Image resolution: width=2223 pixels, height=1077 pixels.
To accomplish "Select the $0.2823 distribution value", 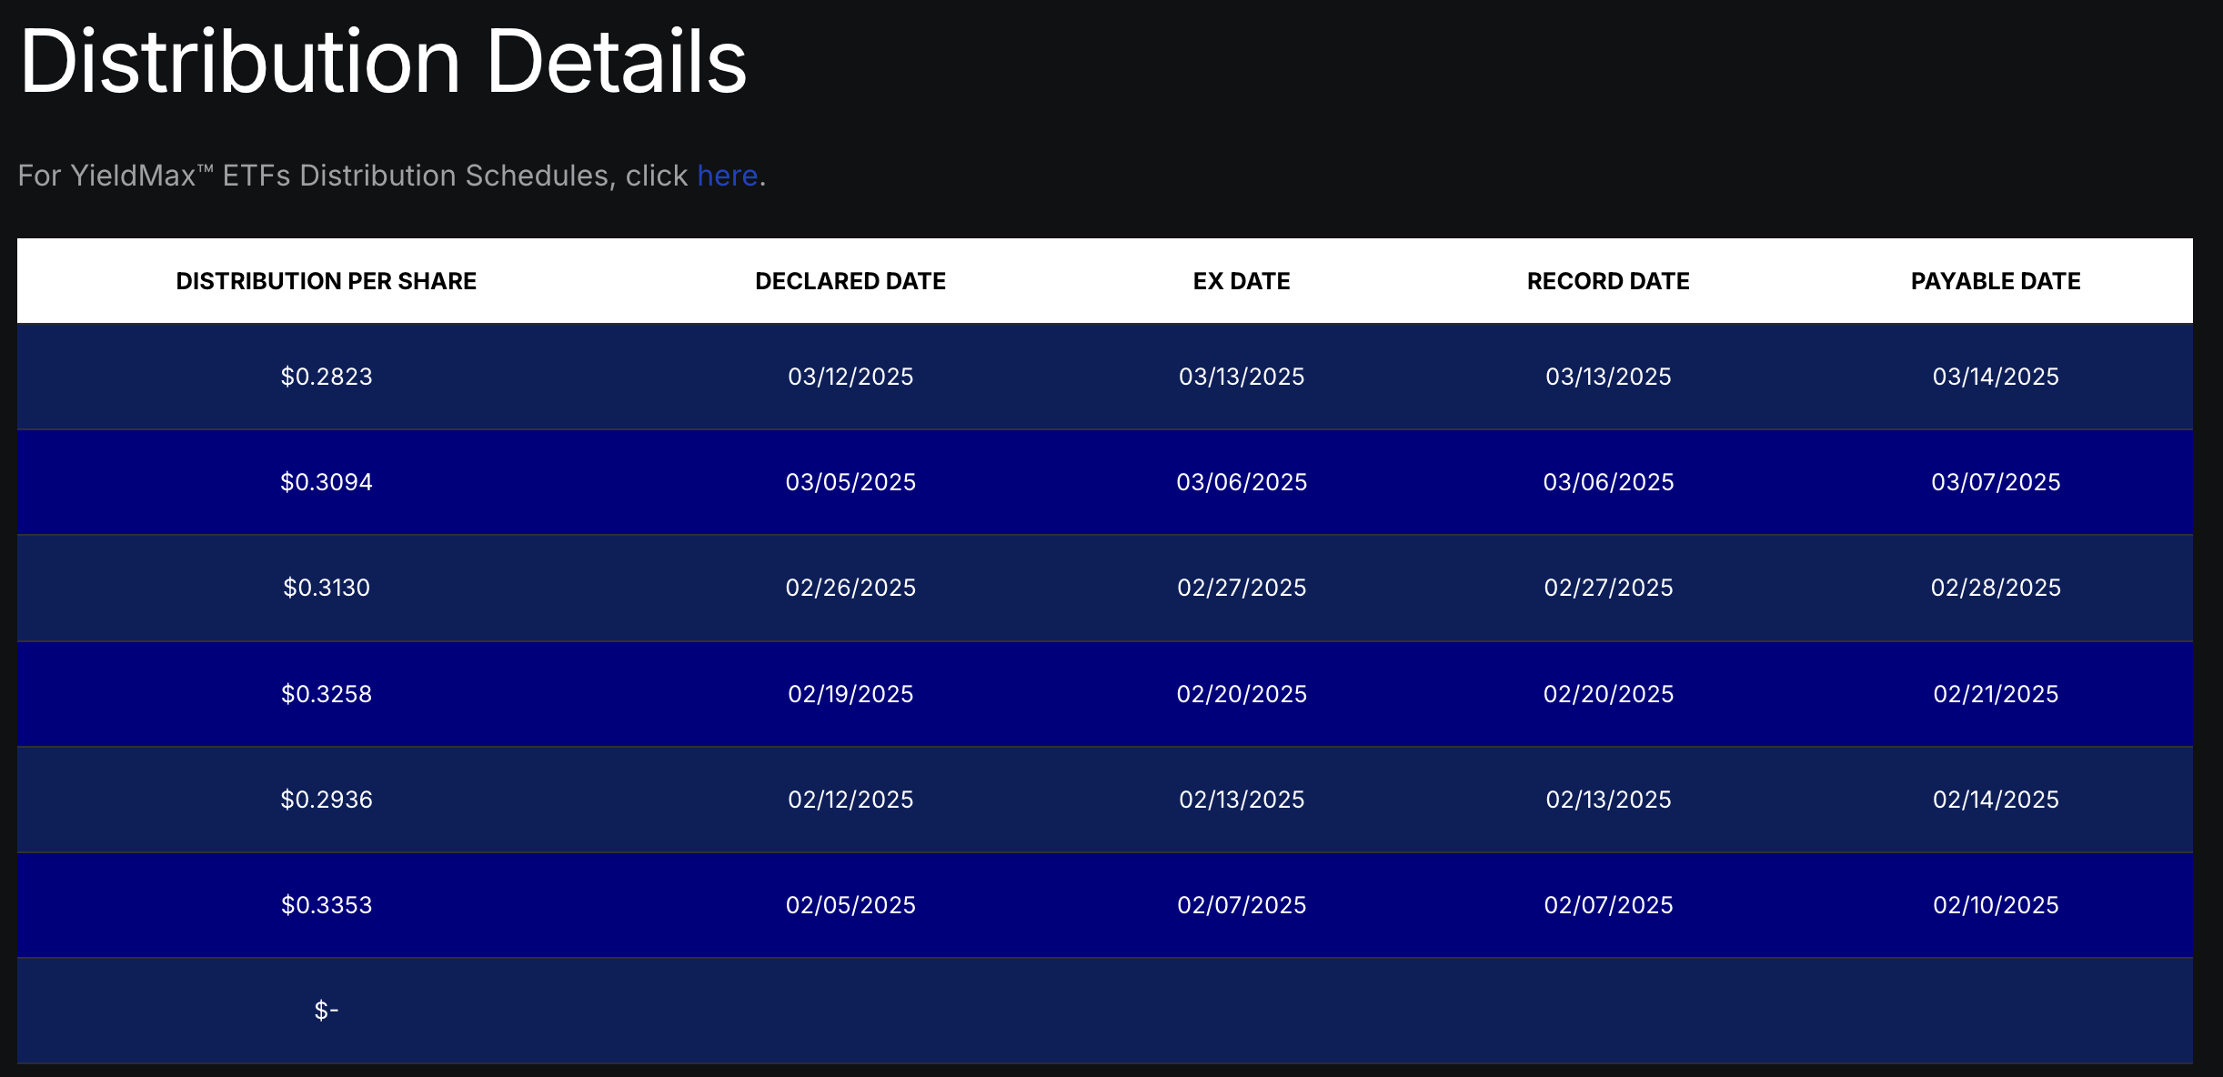I will click(x=327, y=377).
